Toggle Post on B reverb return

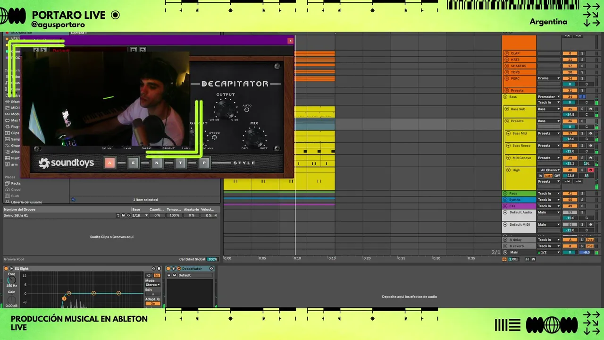tap(590, 246)
